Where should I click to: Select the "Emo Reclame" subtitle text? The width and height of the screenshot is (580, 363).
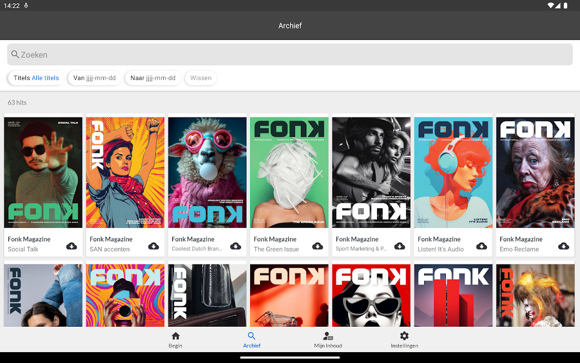519,249
